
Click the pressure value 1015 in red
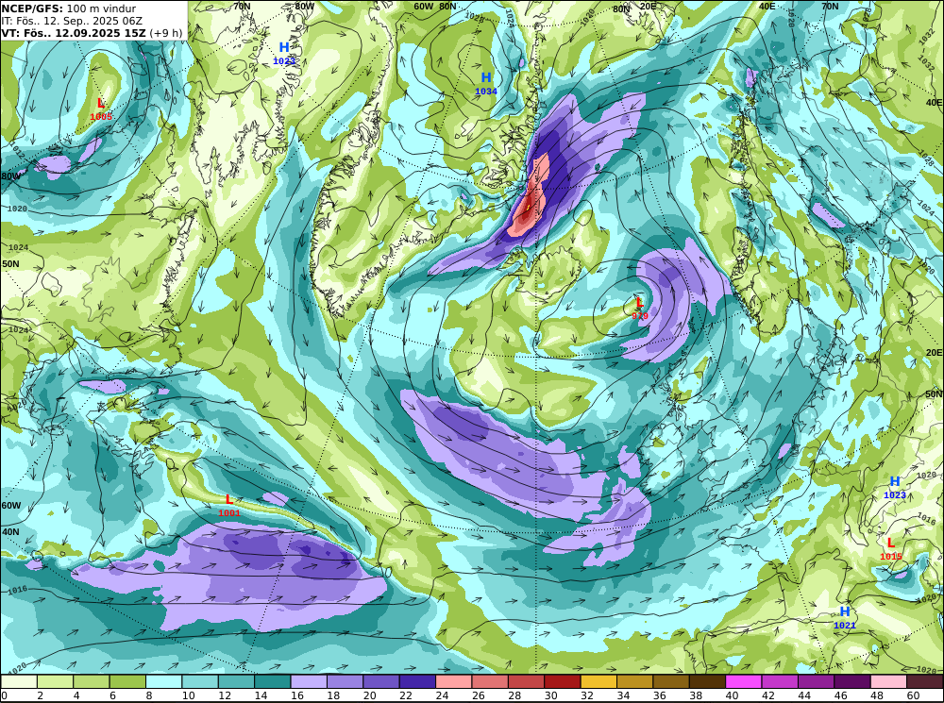pos(891,556)
